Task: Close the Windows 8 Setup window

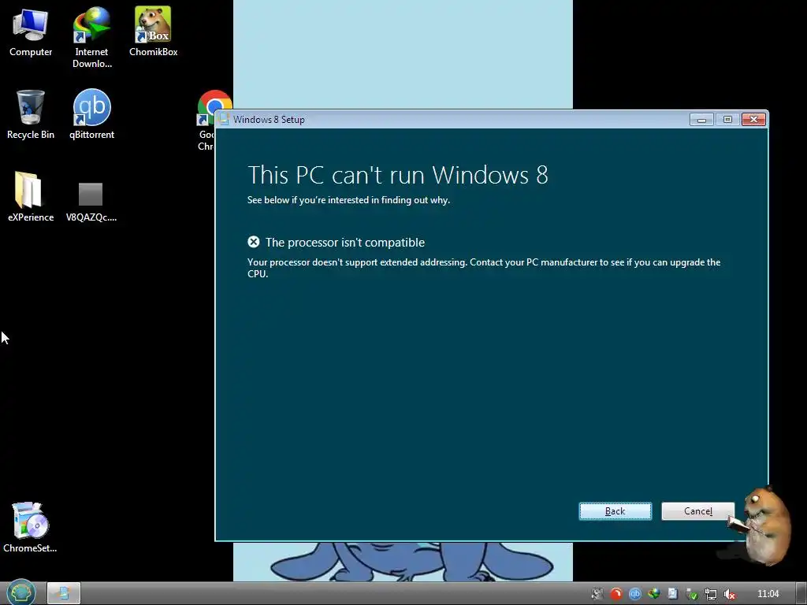Action: pyautogui.click(x=754, y=120)
